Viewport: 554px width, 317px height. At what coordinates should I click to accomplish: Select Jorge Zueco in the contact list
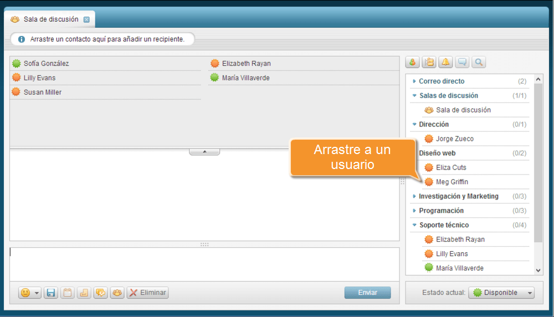[454, 139]
